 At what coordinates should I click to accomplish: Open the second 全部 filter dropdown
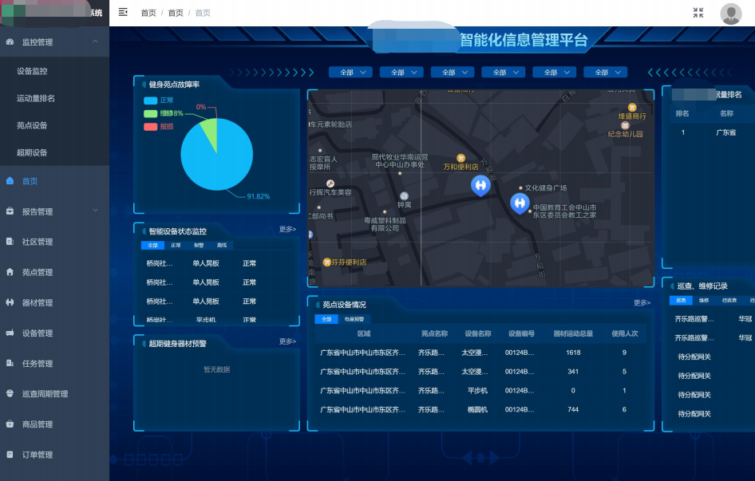click(x=401, y=73)
